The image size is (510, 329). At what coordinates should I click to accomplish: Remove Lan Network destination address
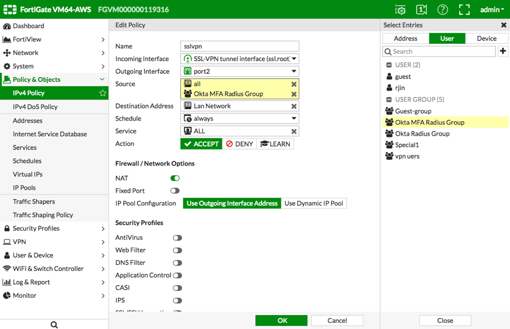294,106
